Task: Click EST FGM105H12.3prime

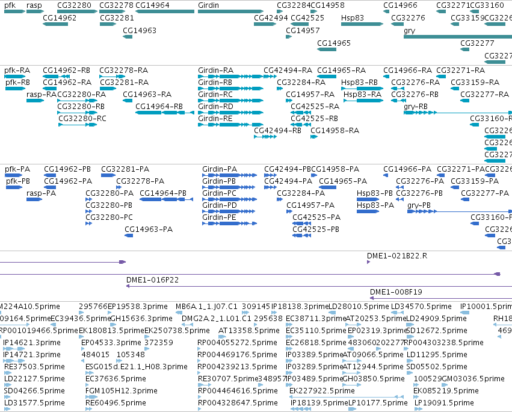Action: coord(121,391)
